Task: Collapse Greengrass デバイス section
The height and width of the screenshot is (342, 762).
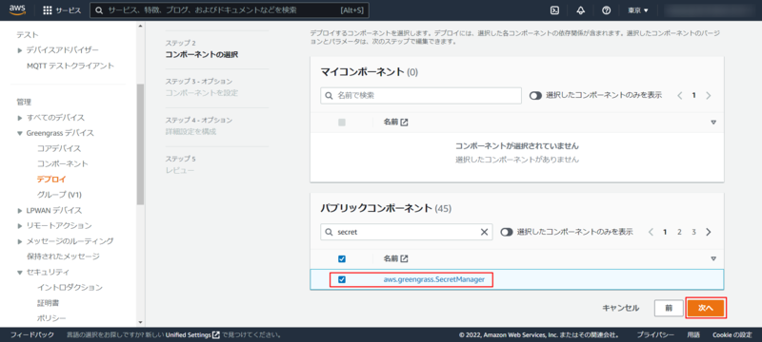Action: (x=20, y=133)
